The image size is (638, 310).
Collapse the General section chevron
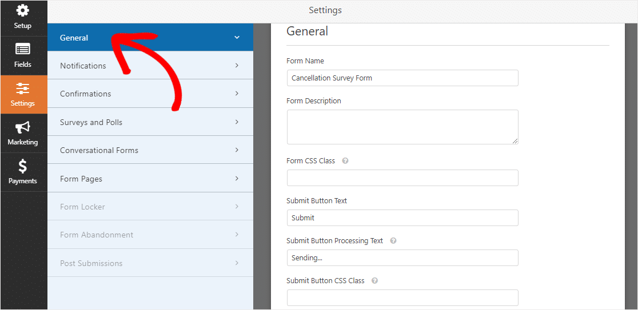(237, 37)
